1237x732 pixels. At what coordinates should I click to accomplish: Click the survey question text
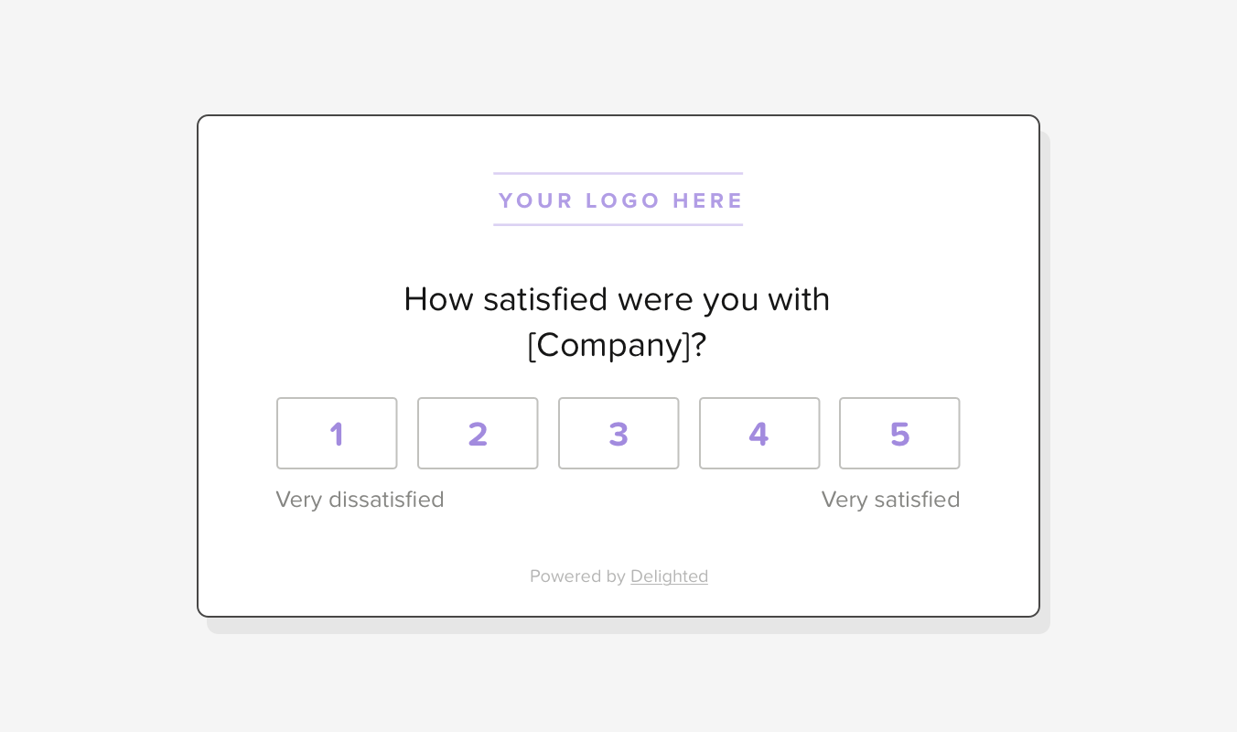pyautogui.click(x=618, y=299)
